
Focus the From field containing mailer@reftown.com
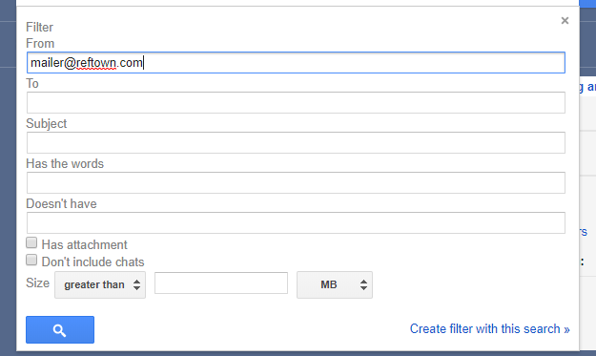(296, 62)
